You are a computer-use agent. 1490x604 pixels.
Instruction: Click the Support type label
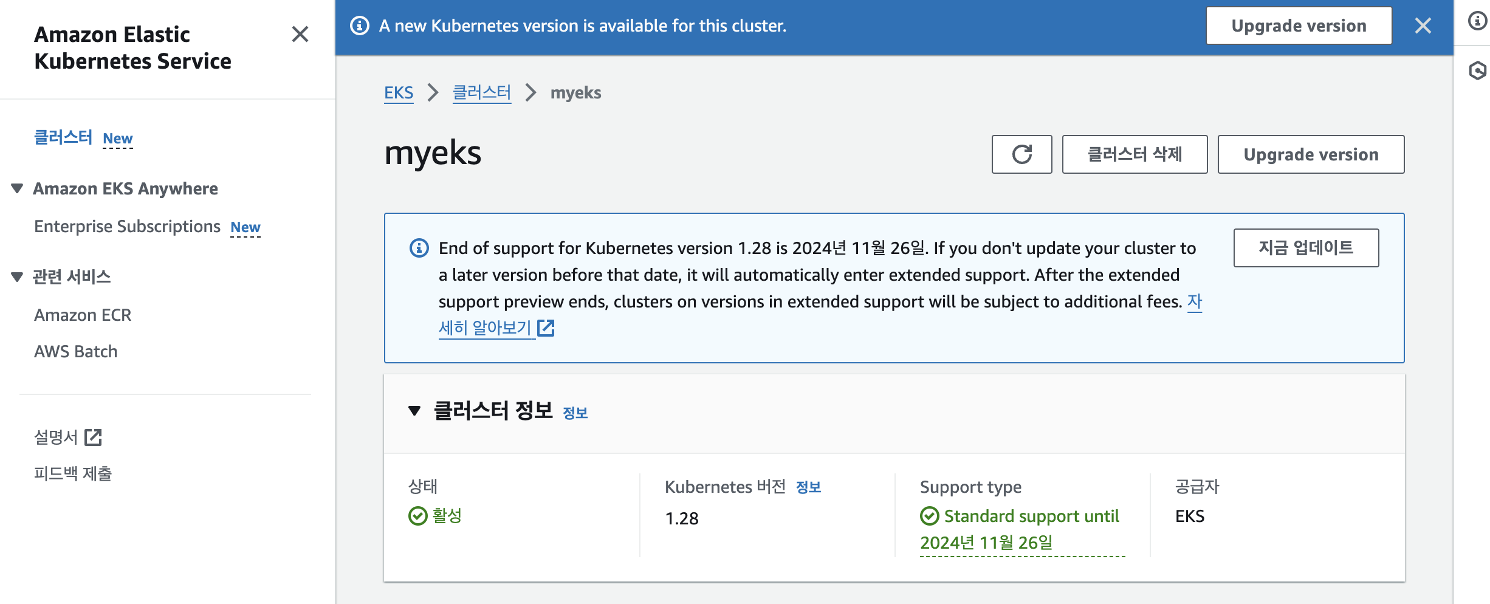coord(970,487)
